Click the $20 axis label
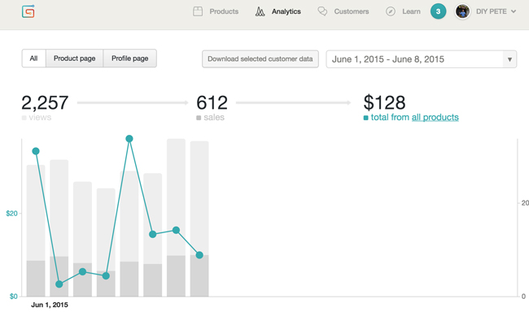 tap(12, 214)
